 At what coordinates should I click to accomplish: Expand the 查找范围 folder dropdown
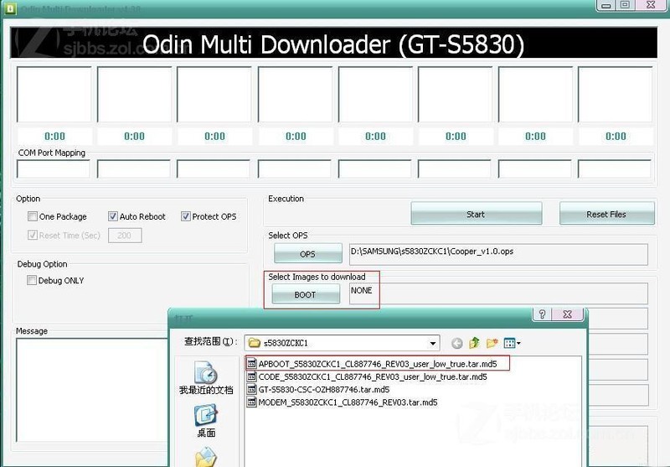pos(433,343)
